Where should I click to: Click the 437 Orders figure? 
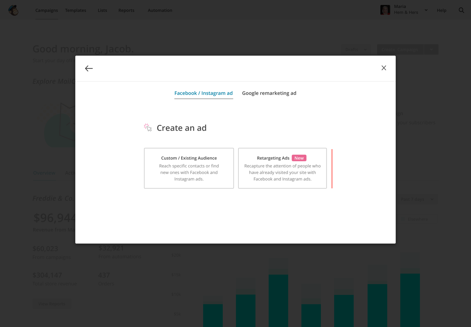104,275
